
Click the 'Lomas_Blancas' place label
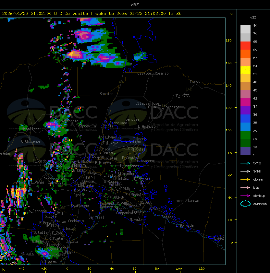point(186,201)
